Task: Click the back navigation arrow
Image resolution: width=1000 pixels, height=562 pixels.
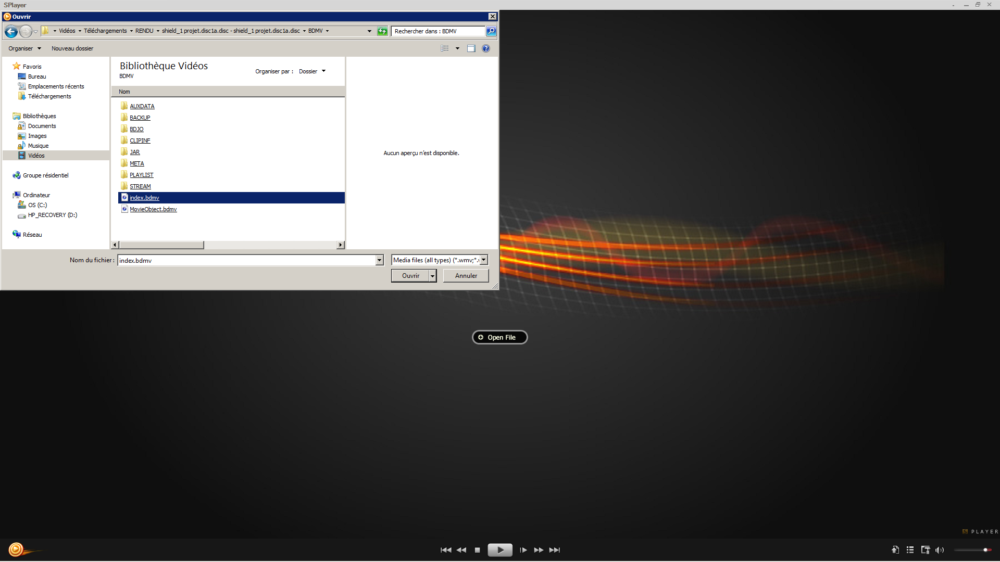Action: click(11, 31)
